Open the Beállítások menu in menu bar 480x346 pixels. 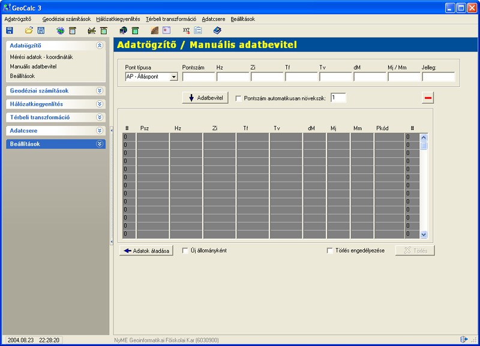pyautogui.click(x=243, y=19)
